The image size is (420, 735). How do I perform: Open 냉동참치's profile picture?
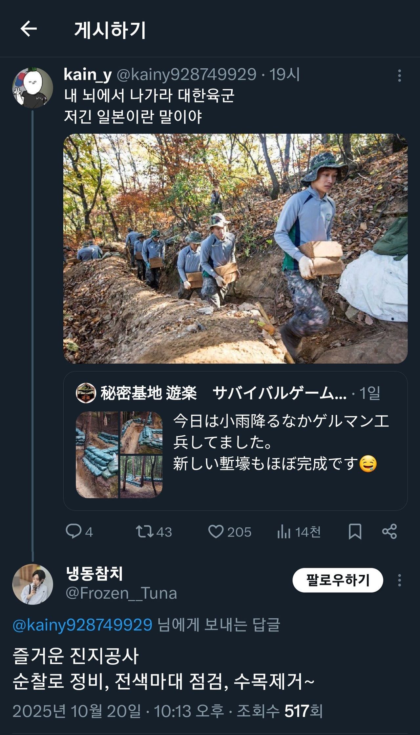pos(32,584)
